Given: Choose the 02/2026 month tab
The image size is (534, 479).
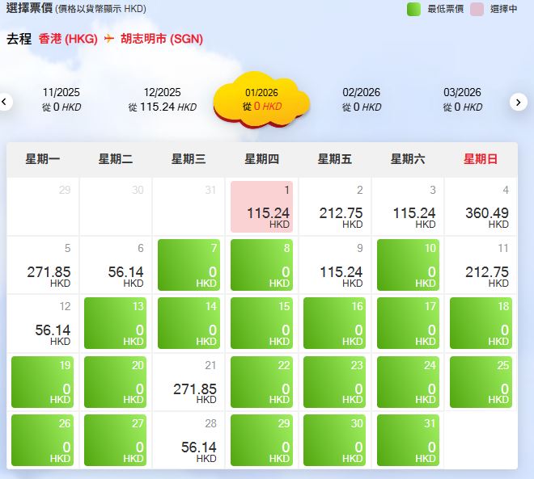Looking at the screenshot, I should point(361,99).
